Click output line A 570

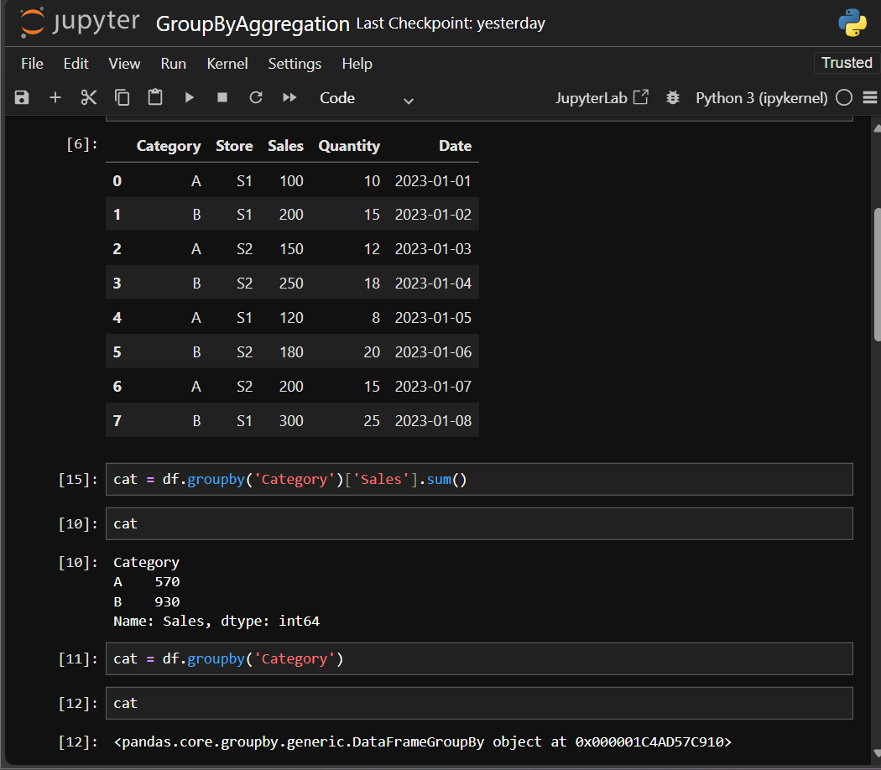(147, 582)
